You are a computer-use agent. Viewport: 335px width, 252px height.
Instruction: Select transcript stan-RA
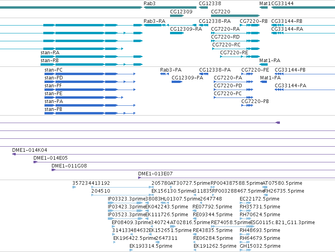tap(50, 53)
